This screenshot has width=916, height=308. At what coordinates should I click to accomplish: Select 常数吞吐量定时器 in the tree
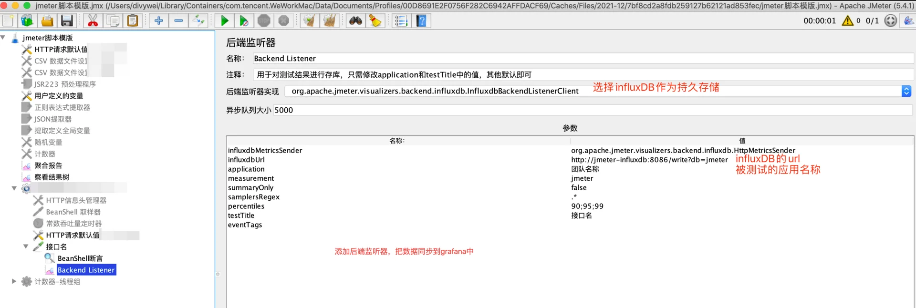point(74,224)
